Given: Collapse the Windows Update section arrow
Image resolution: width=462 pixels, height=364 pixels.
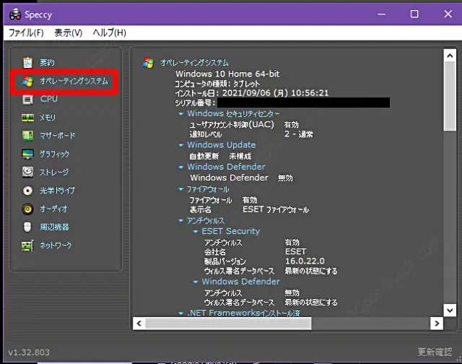Looking at the screenshot, I should click(x=181, y=145).
